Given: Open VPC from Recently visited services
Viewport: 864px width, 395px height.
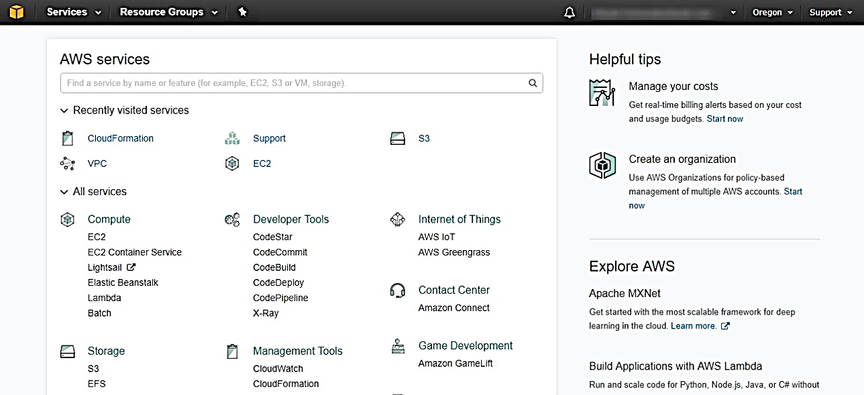Looking at the screenshot, I should 97,164.
